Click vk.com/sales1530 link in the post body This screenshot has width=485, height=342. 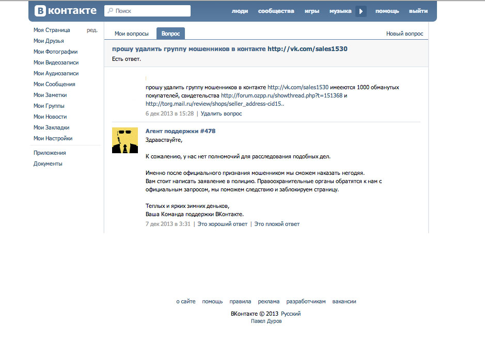[x=298, y=87]
